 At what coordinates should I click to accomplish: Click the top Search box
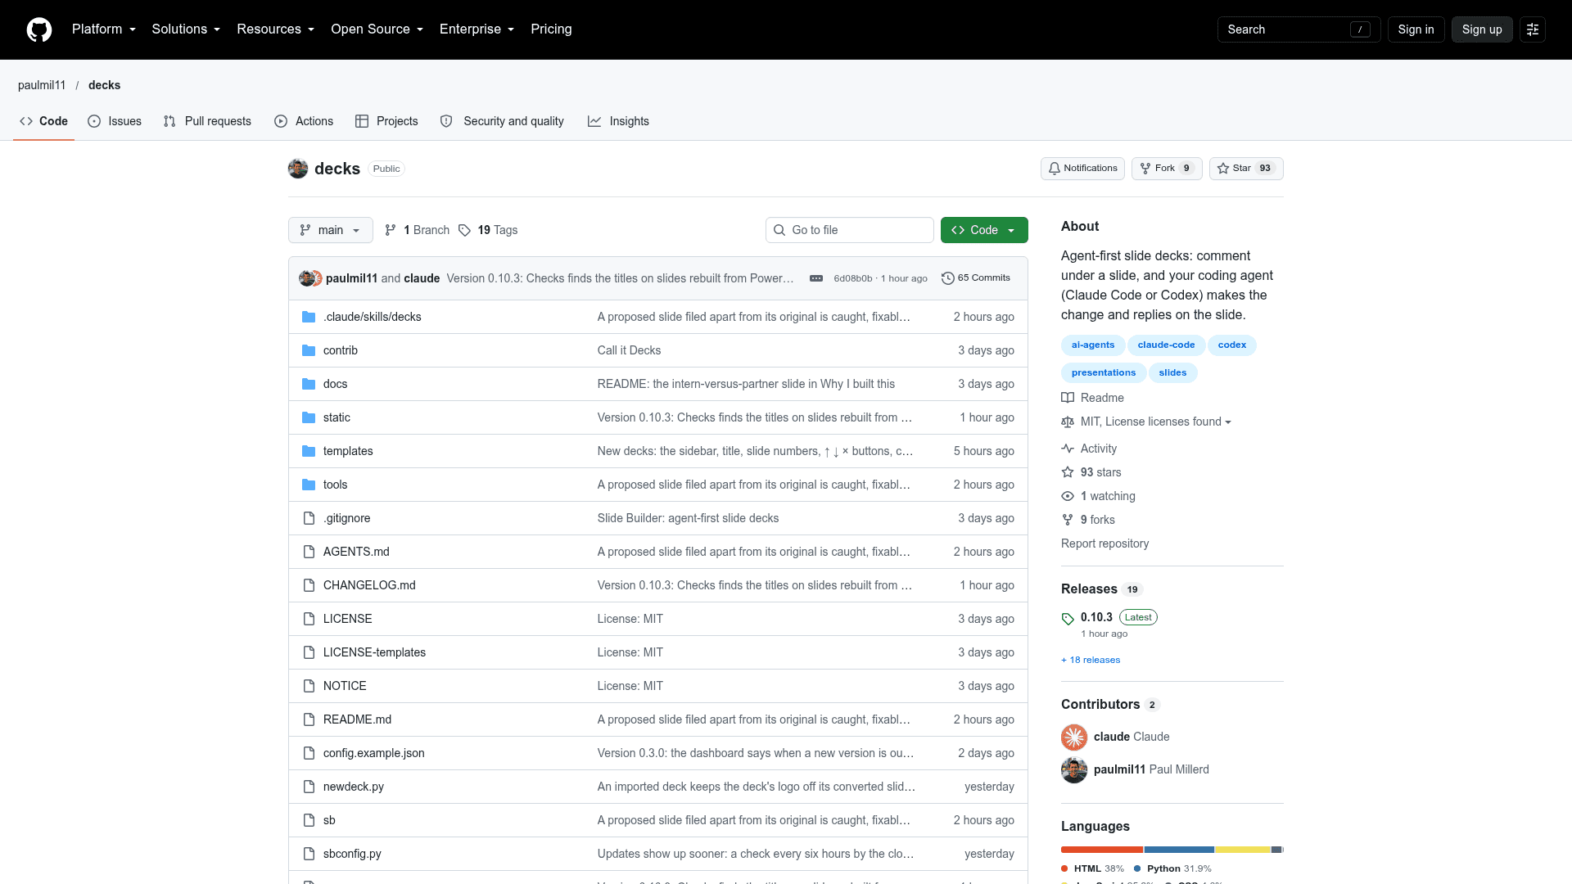coord(1299,29)
